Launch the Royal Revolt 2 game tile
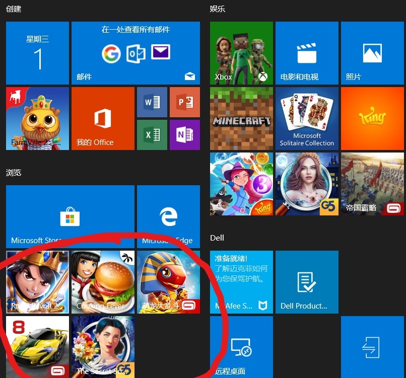This screenshot has width=406, height=378. (x=37, y=282)
